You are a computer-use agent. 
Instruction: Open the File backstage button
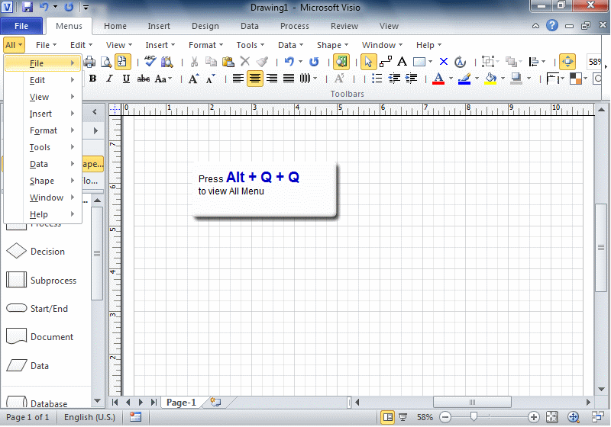pyautogui.click(x=21, y=26)
